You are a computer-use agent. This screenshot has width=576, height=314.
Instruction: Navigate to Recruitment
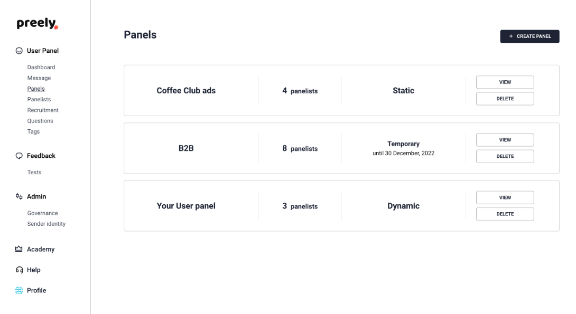[x=43, y=110]
